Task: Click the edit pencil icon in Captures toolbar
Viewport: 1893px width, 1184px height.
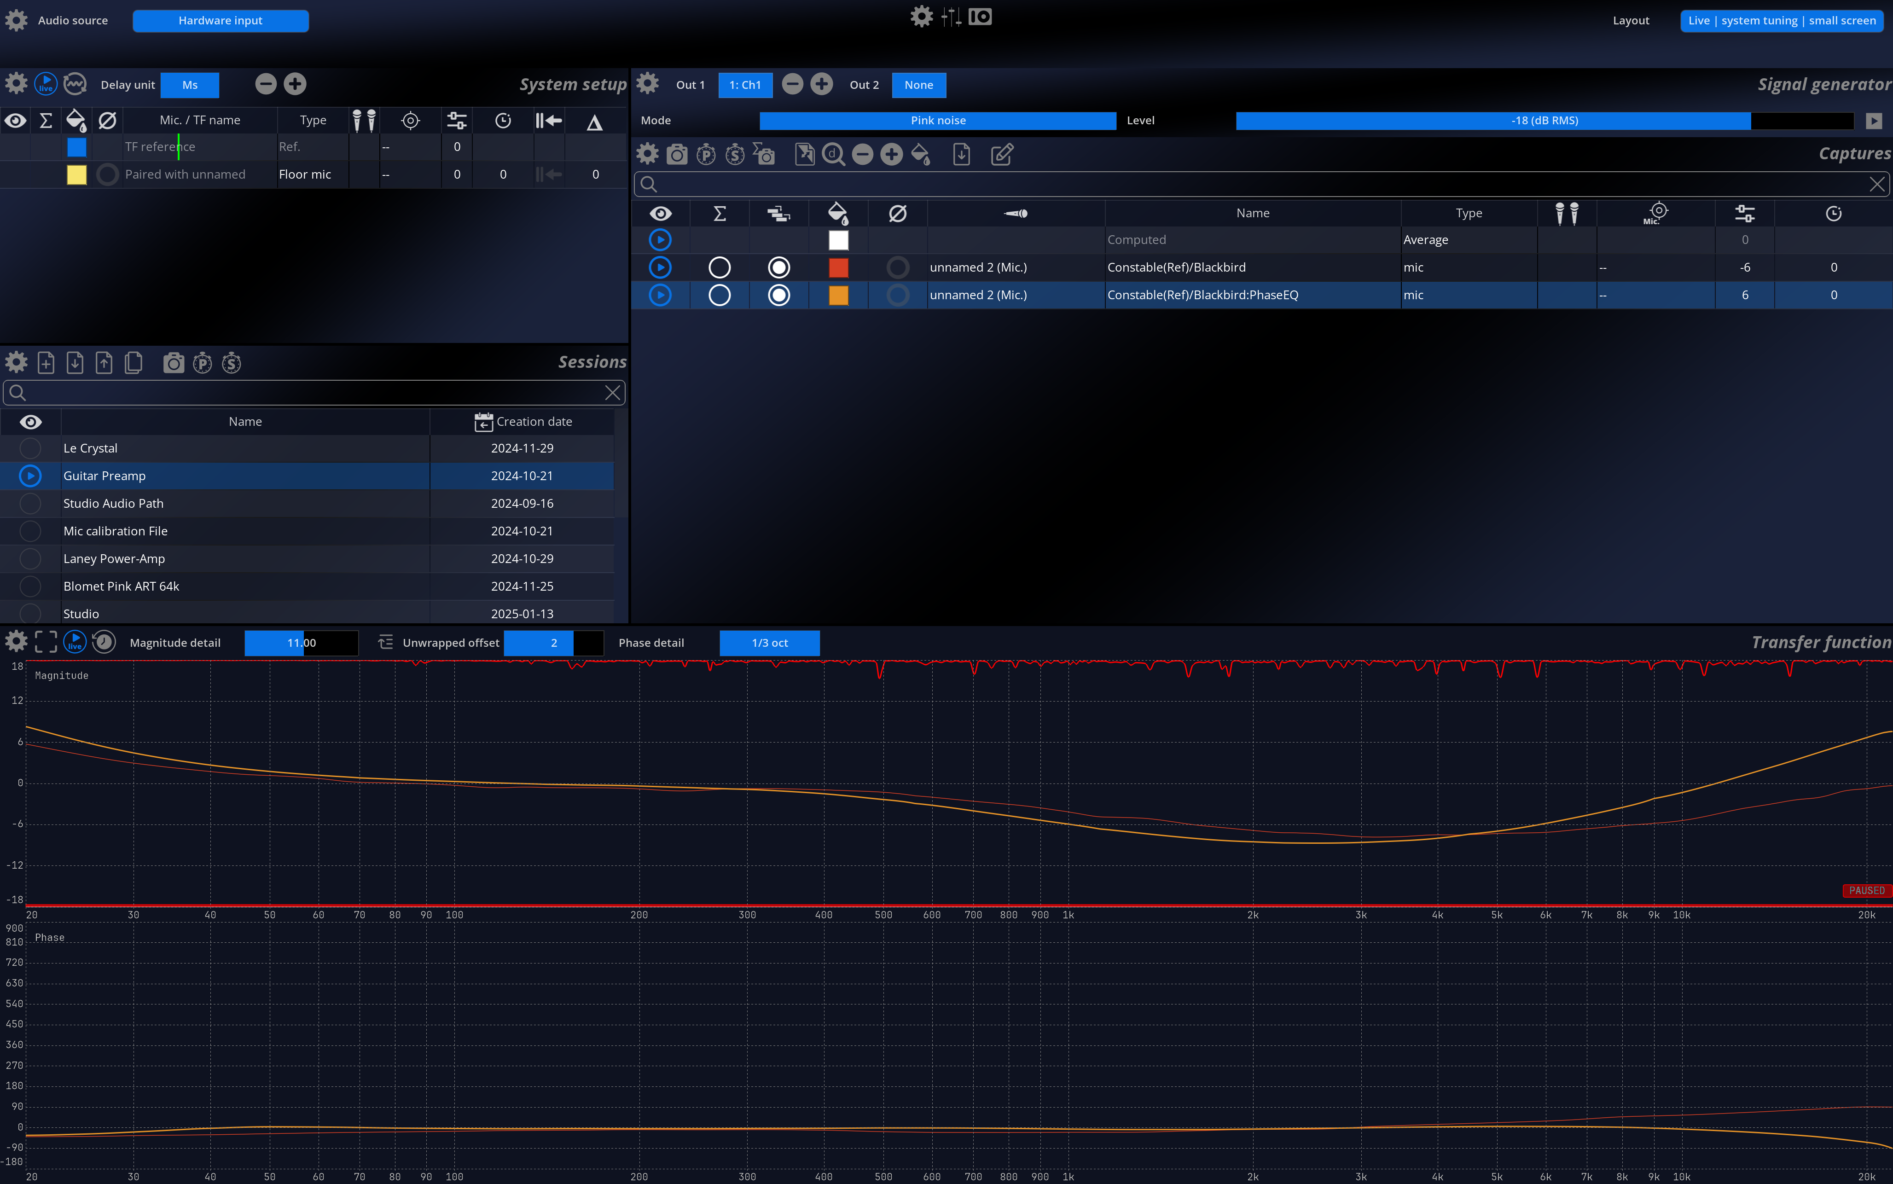Action: click(1002, 154)
